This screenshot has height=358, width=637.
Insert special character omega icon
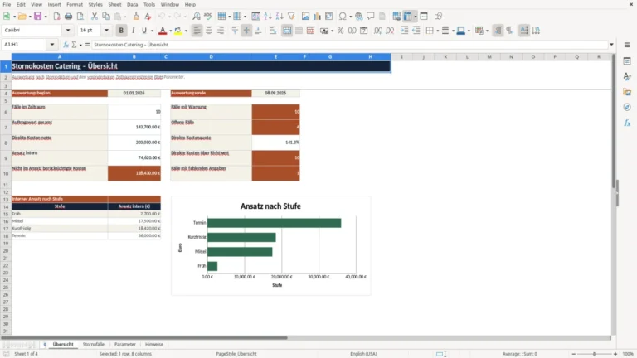[343, 17]
